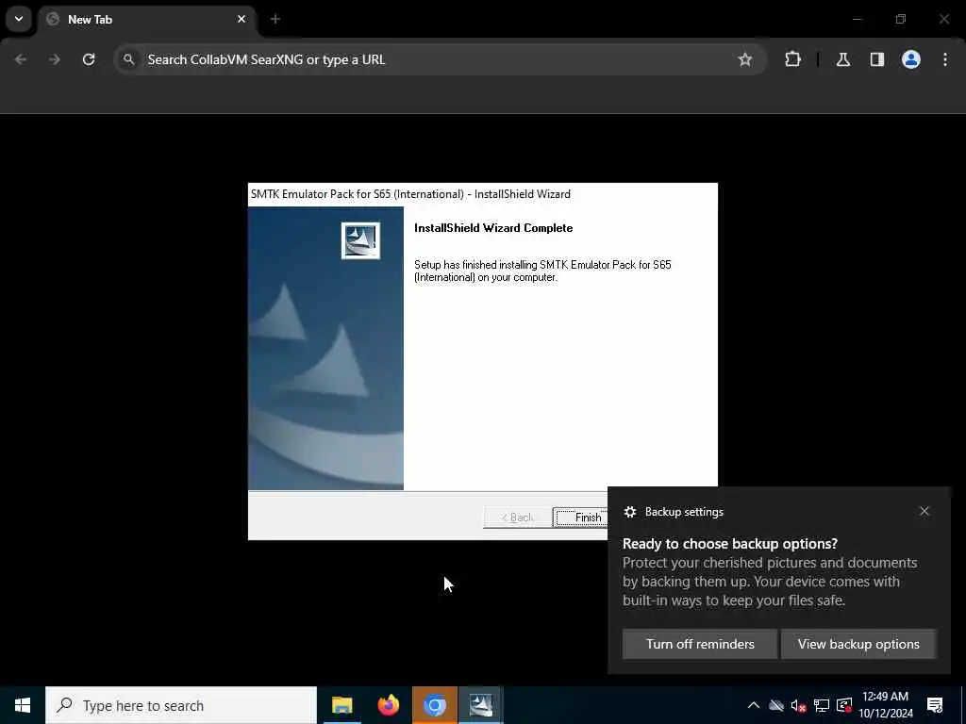Open the profile avatar menu
Screen dimensions: 966x724
(x=911, y=59)
